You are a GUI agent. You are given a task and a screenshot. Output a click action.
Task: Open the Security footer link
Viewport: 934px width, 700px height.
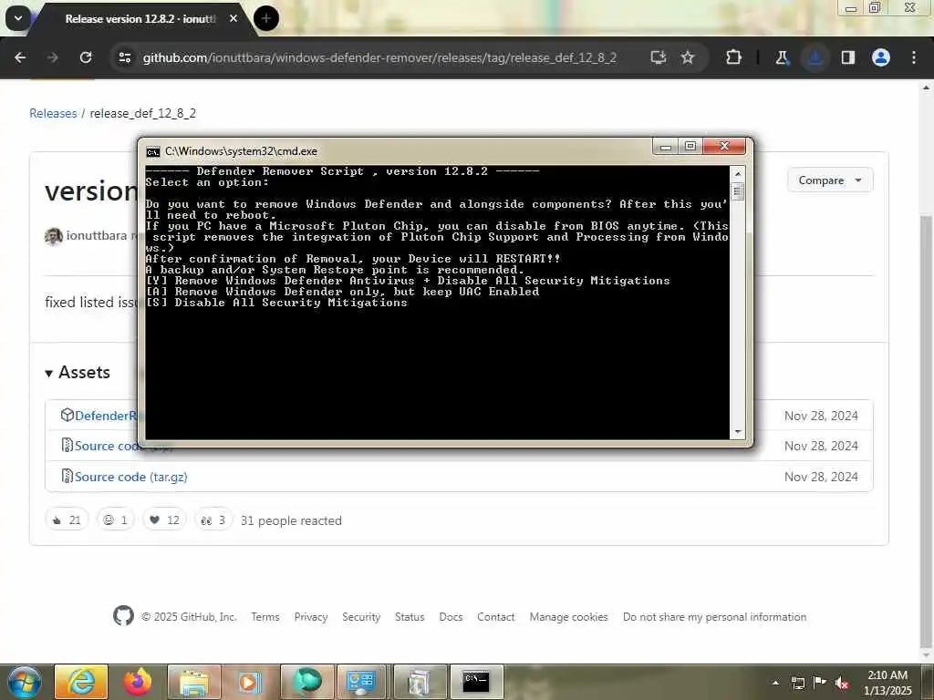point(361,617)
